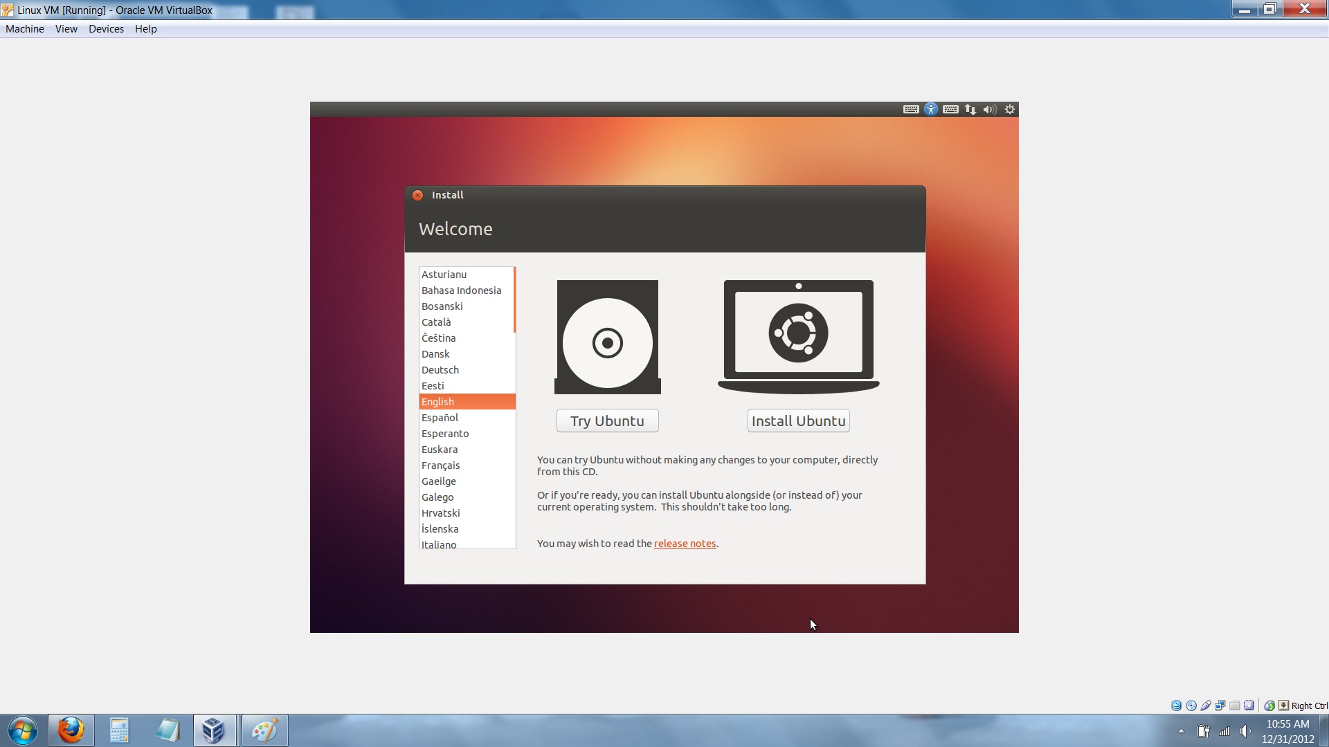Open the session gear menu in Ubuntu's panel
This screenshot has height=747, width=1329.
pyautogui.click(x=1009, y=109)
